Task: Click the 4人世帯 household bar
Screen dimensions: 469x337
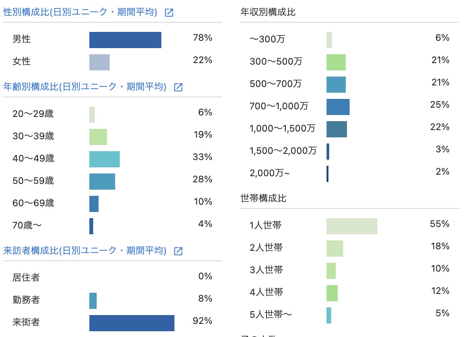Action: point(332,293)
